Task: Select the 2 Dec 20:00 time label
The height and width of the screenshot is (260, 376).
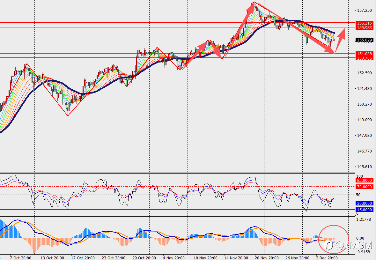Action: [x=327, y=258]
